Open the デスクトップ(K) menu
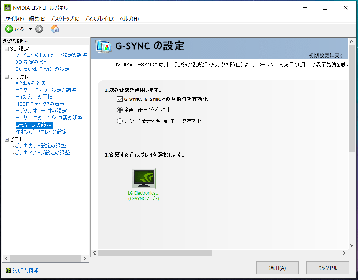The height and width of the screenshot is (280, 358). point(65,19)
